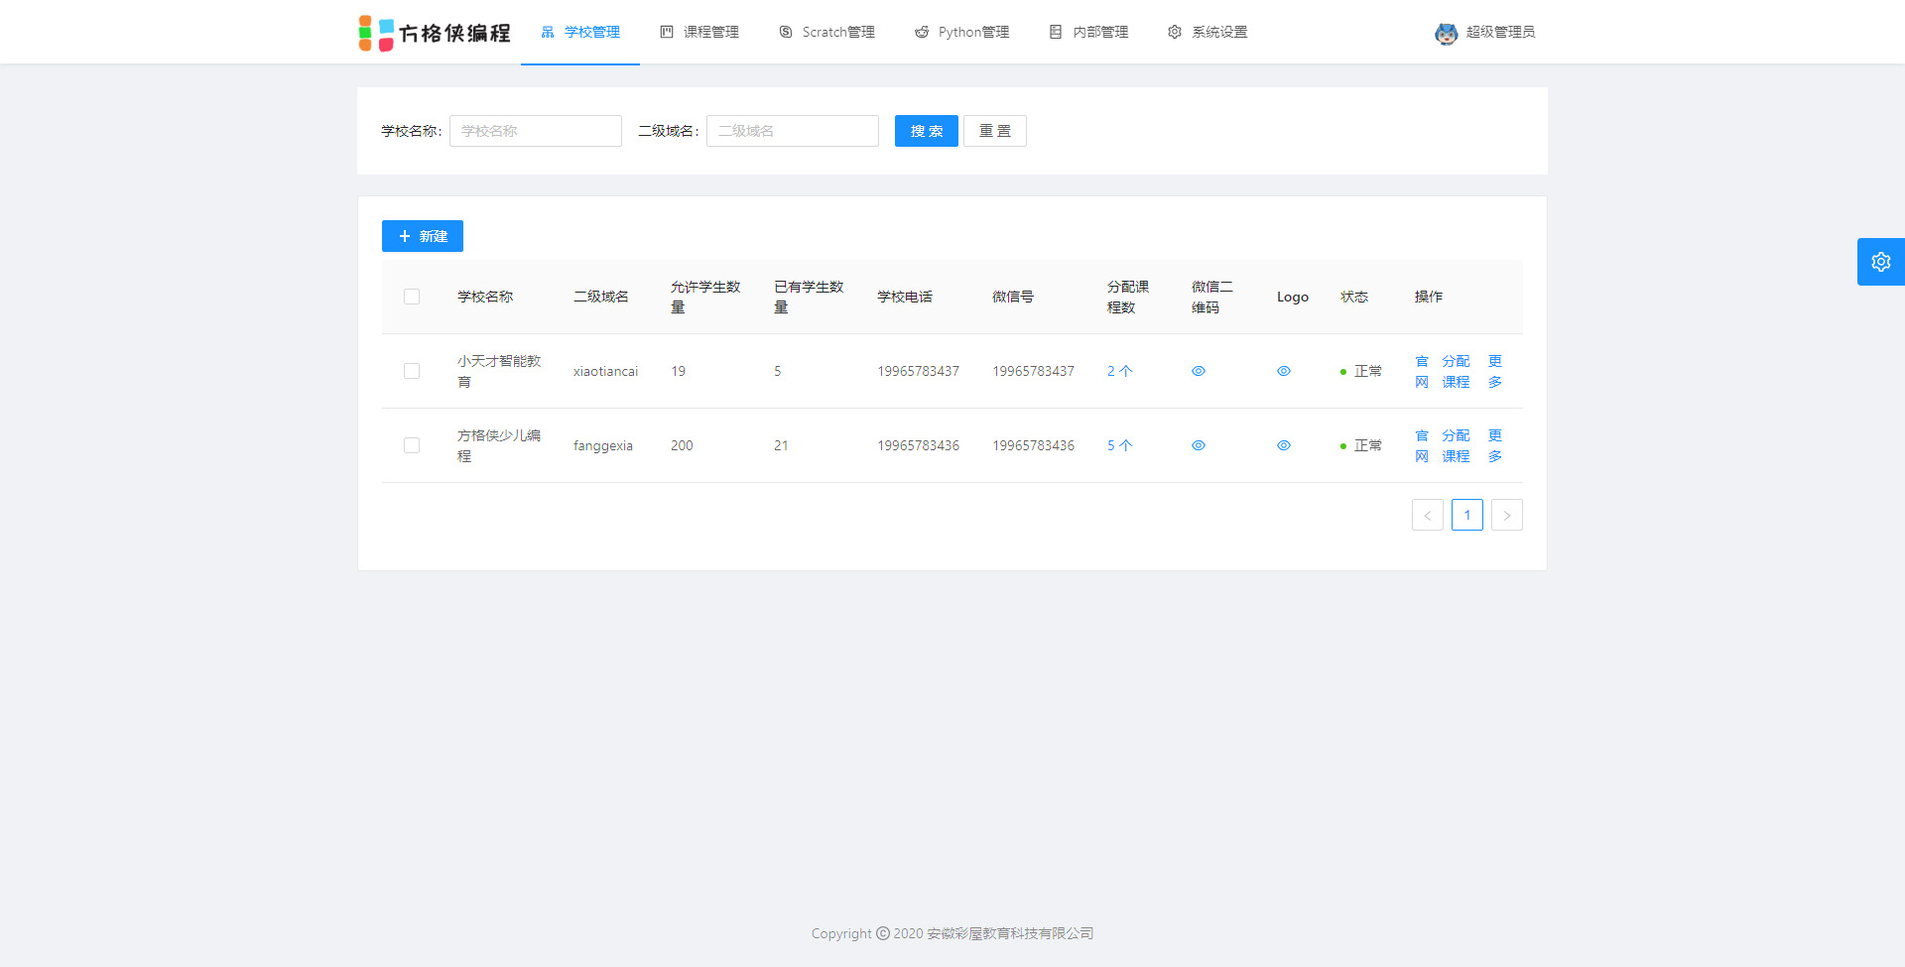The height and width of the screenshot is (967, 1905).
Task: Tick the select-all checkbox in table header
Action: [x=412, y=297]
